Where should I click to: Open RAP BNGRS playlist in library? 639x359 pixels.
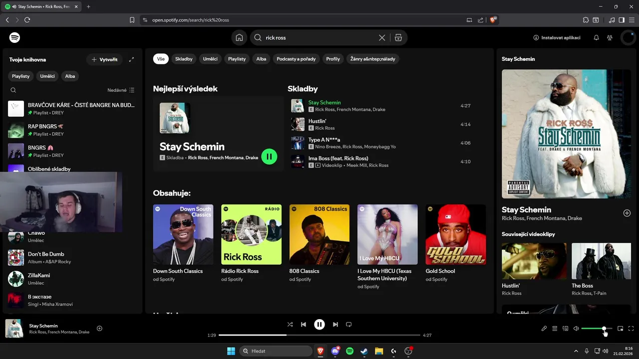point(72,130)
